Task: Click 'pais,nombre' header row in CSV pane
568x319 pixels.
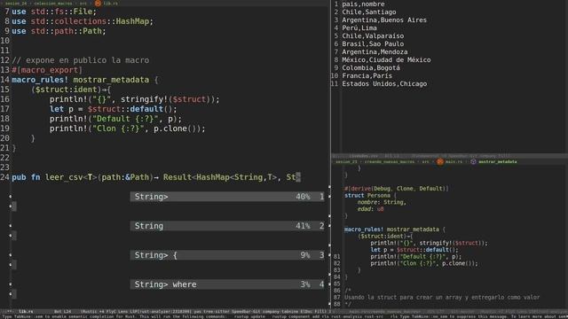Action: point(363,4)
